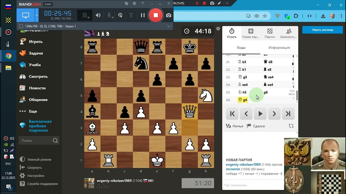The image size is (346, 194).
Task: Click the rectangle area selector icon in Bandicam
Action: click(x=21, y=26)
